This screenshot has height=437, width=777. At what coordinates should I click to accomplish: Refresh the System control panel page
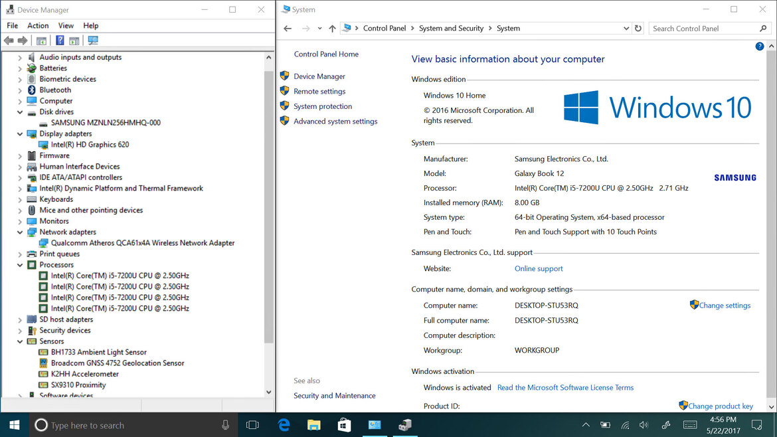pyautogui.click(x=638, y=29)
